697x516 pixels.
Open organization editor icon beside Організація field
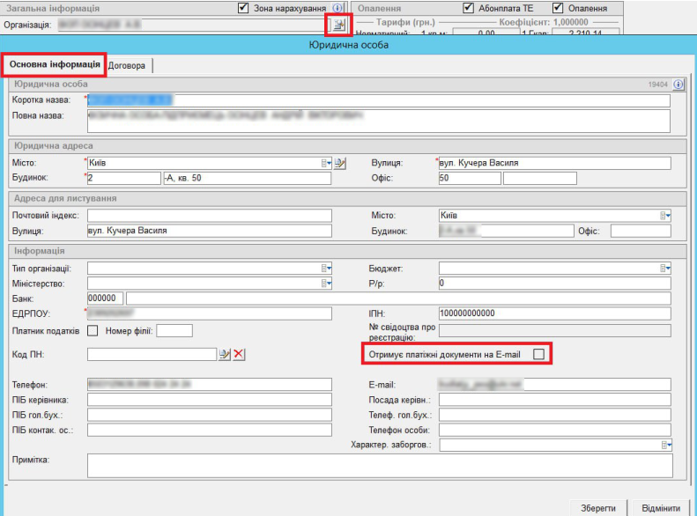pyautogui.click(x=338, y=24)
